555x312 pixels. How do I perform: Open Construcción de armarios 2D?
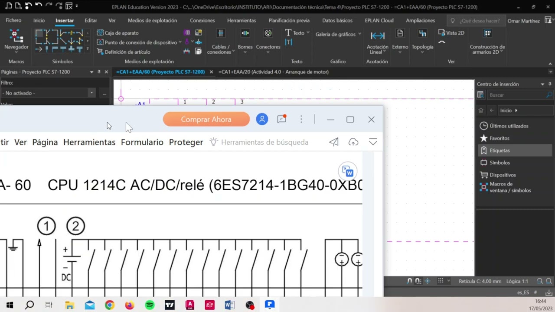[487, 42]
